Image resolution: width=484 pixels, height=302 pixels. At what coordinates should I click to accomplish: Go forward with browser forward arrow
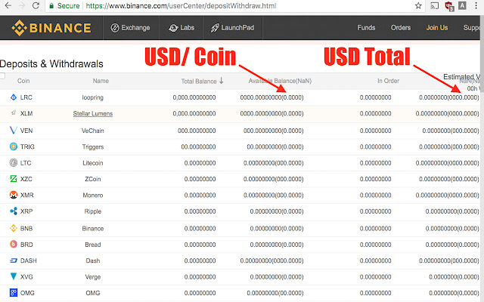click(x=22, y=5)
